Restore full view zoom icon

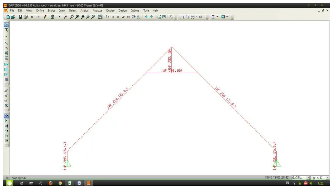77,17
